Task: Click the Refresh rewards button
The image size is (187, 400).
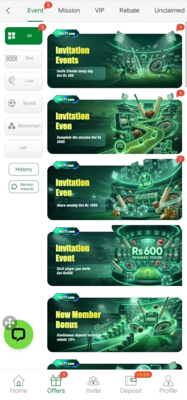Action: point(24,187)
